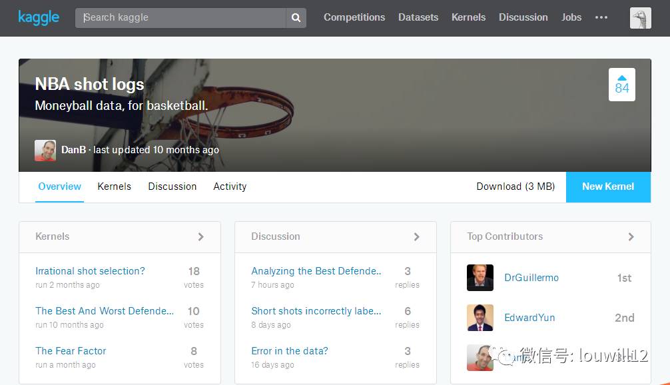
Task: Open the three-dots more menu
Action: pos(601,17)
